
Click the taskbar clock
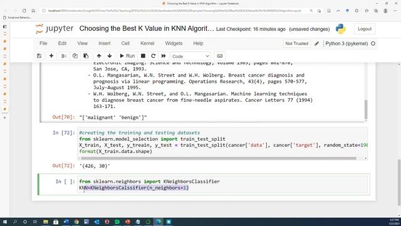[x=394, y=222]
